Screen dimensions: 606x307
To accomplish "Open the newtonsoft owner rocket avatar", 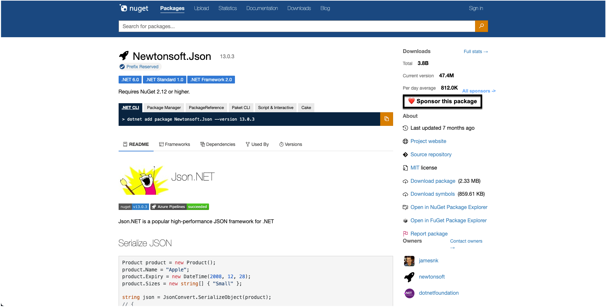I will coord(409,277).
